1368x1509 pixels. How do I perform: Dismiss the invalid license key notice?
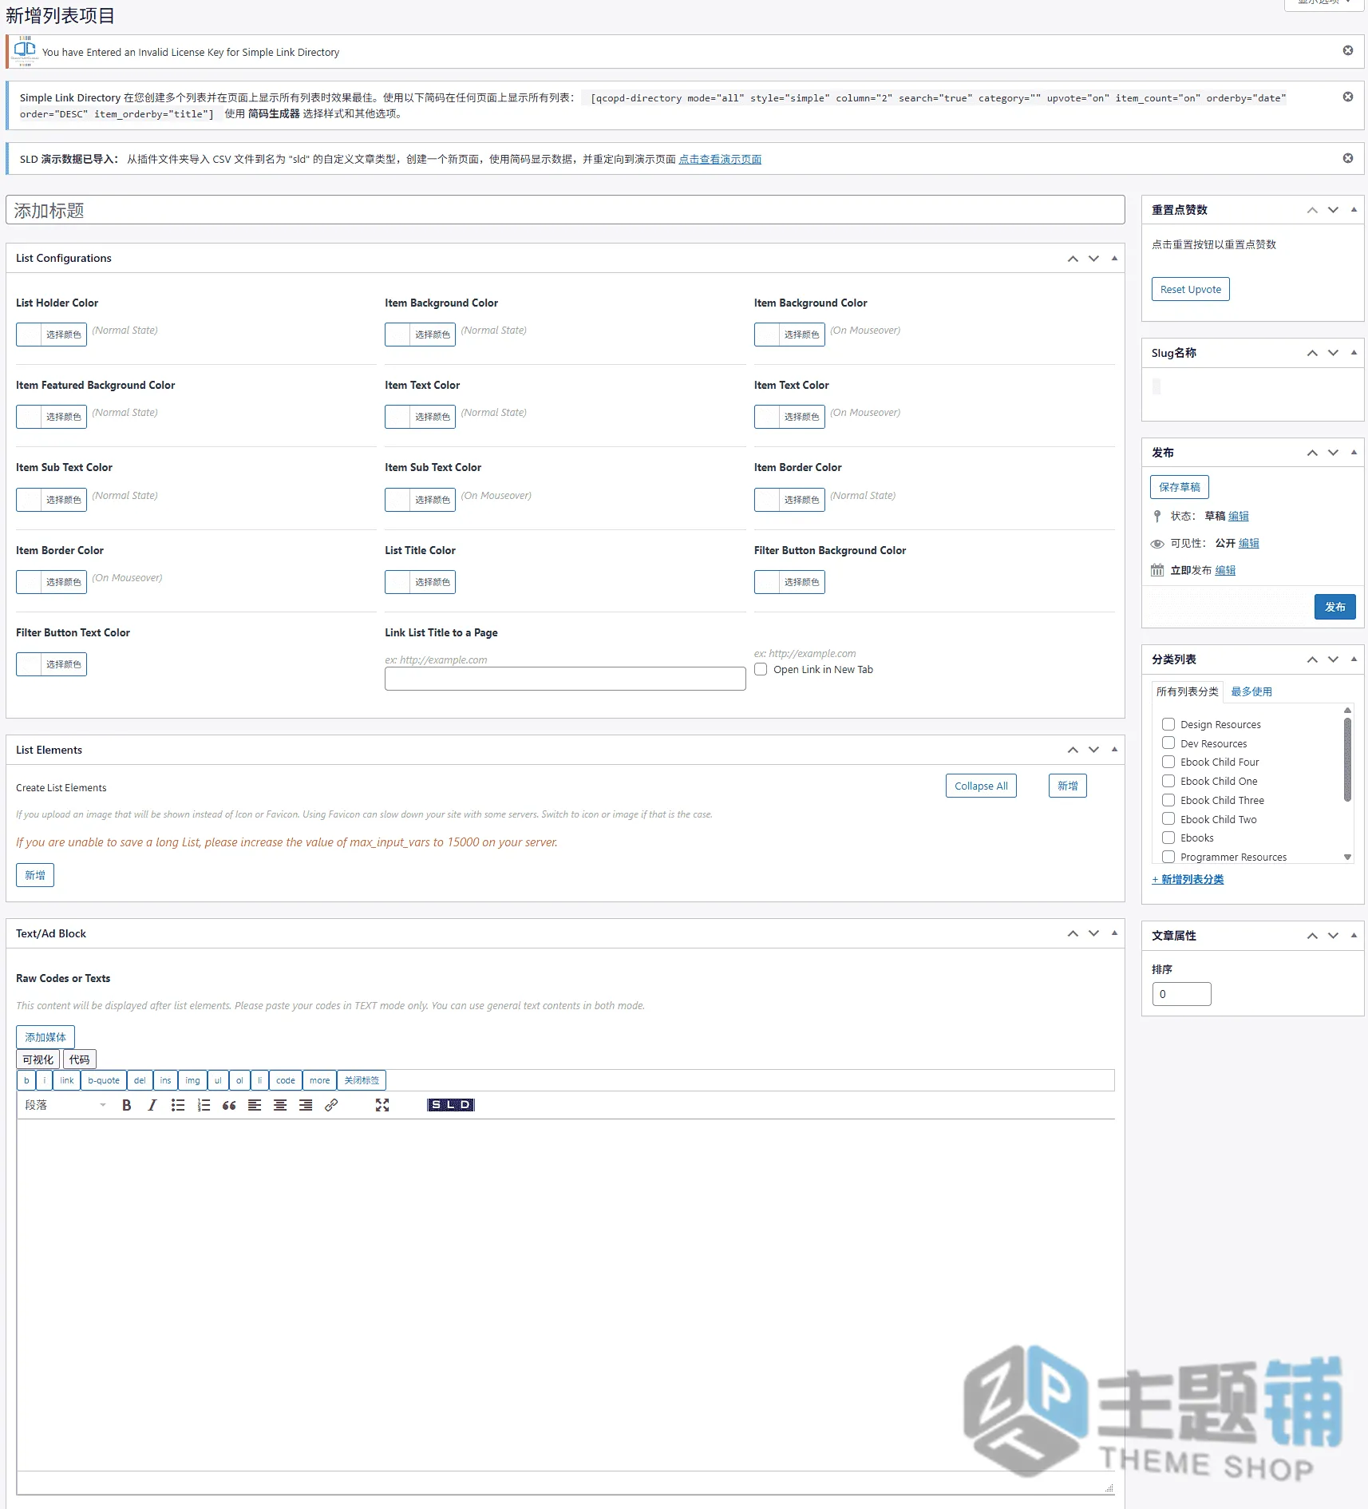coord(1348,50)
